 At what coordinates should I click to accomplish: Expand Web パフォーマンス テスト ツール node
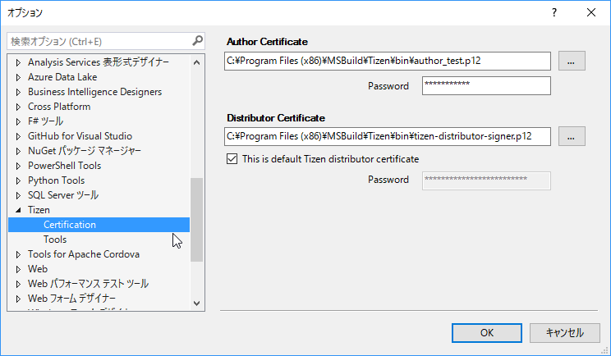point(18,284)
